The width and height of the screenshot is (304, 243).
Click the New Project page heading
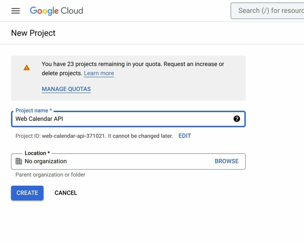33,33
